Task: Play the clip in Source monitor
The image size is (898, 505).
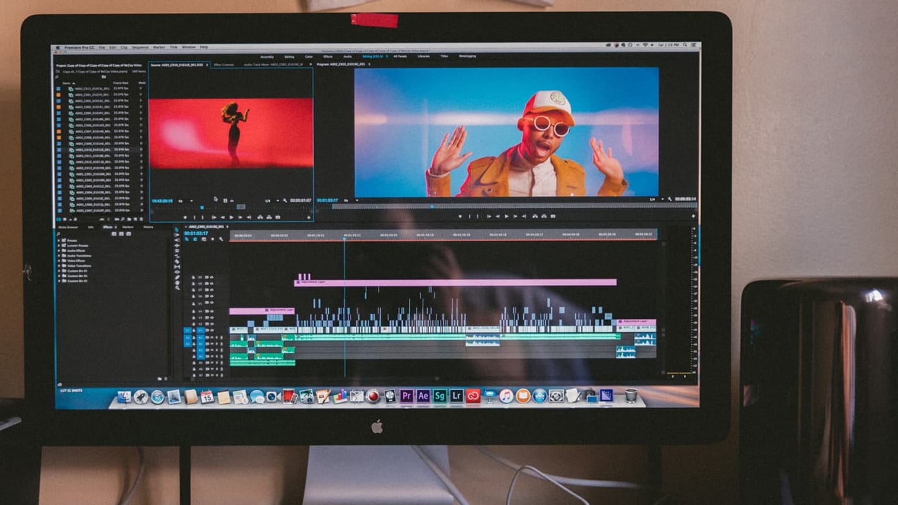Action: (x=231, y=217)
